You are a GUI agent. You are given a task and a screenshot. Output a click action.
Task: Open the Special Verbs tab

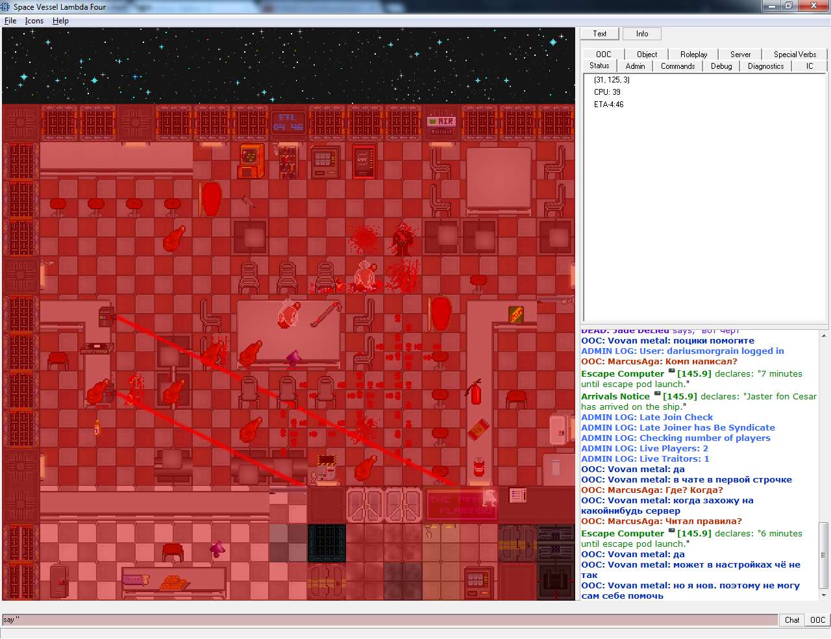click(795, 55)
